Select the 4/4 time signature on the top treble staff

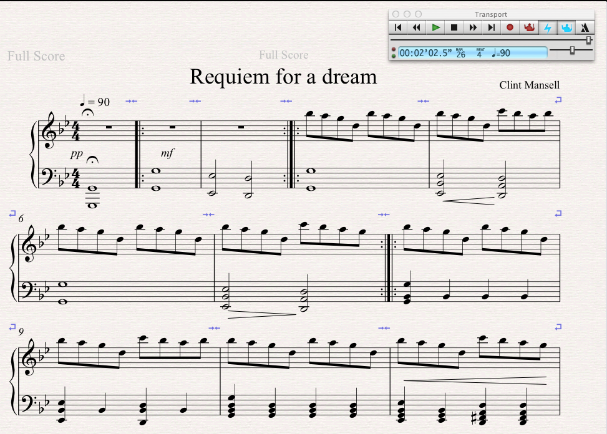pos(75,131)
